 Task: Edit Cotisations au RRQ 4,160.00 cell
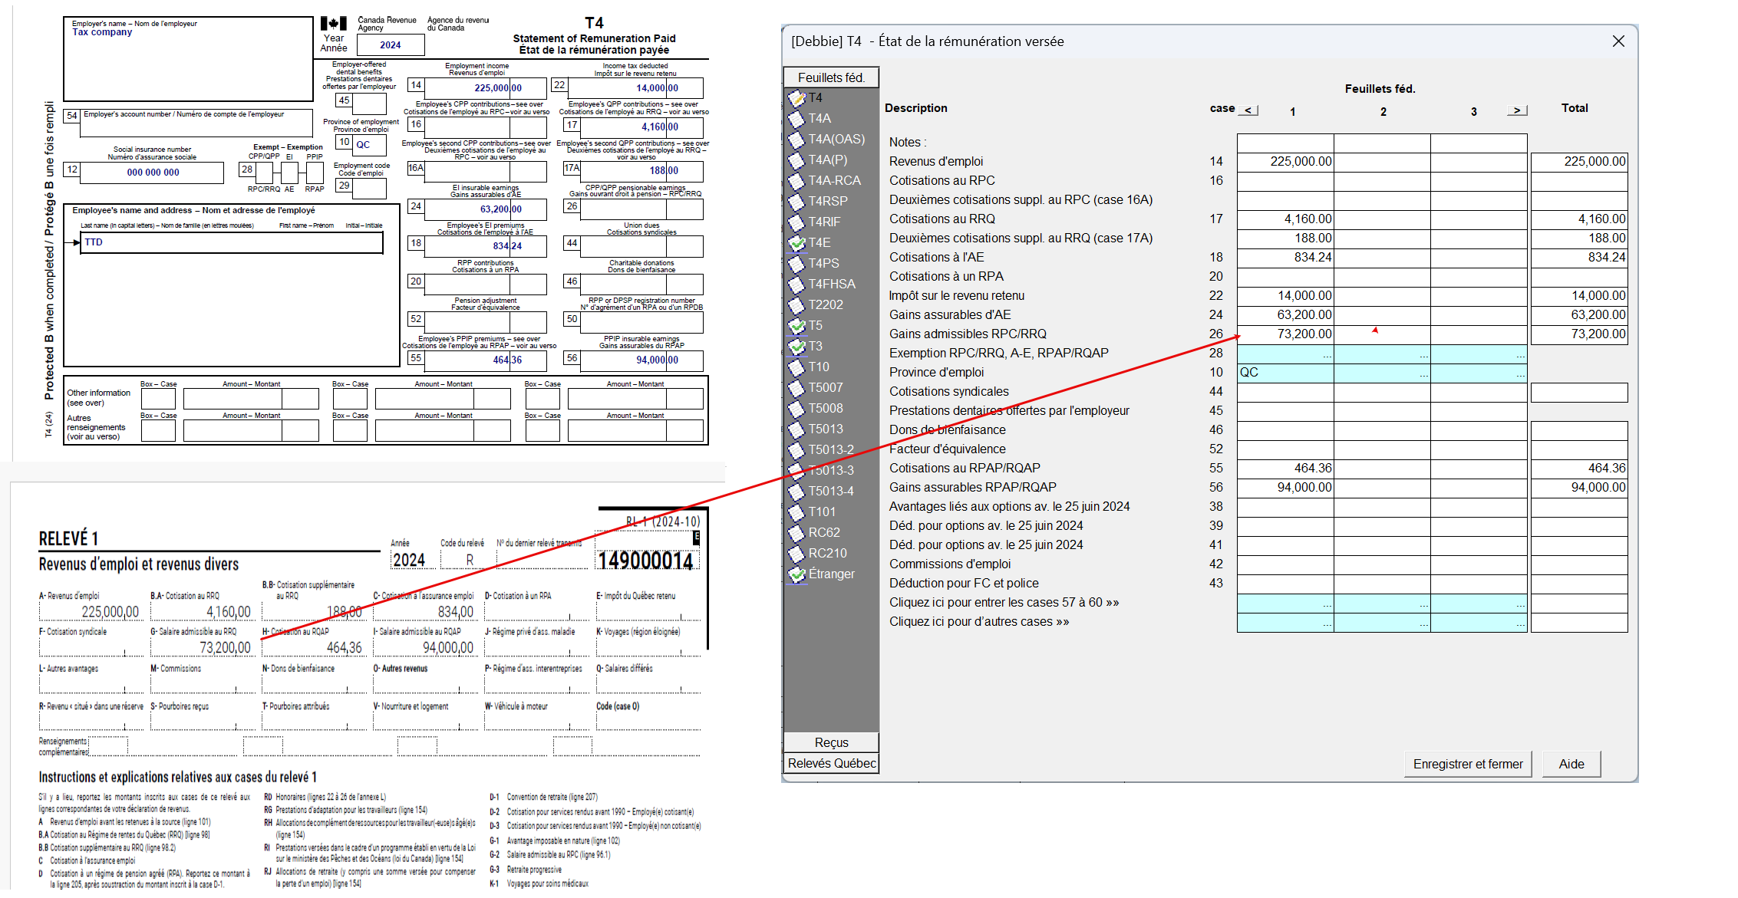pyautogui.click(x=1285, y=219)
